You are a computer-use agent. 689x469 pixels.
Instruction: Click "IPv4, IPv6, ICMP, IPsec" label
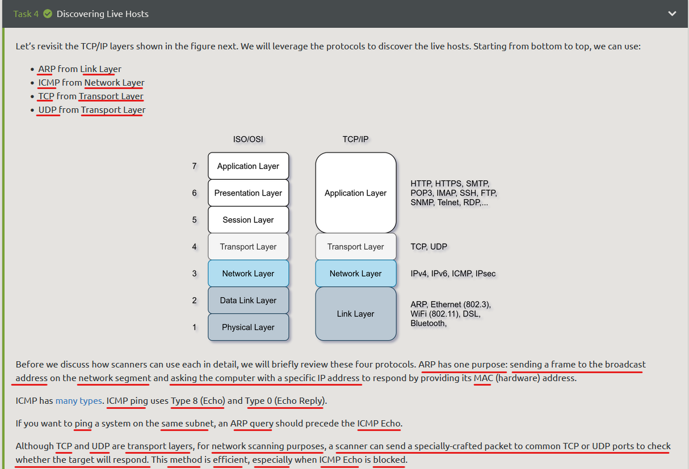pos(453,273)
